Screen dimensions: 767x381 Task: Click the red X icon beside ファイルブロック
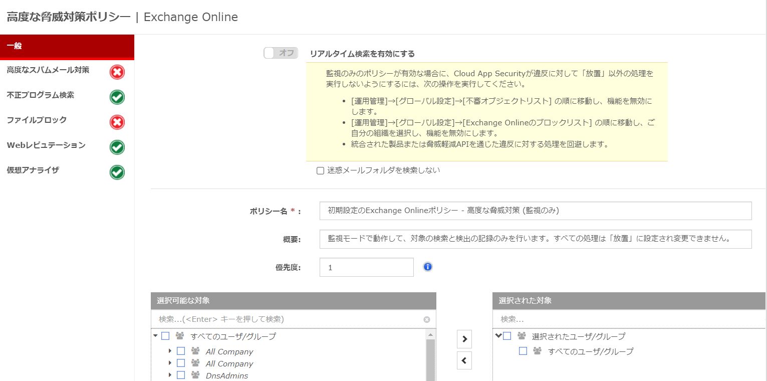click(117, 122)
